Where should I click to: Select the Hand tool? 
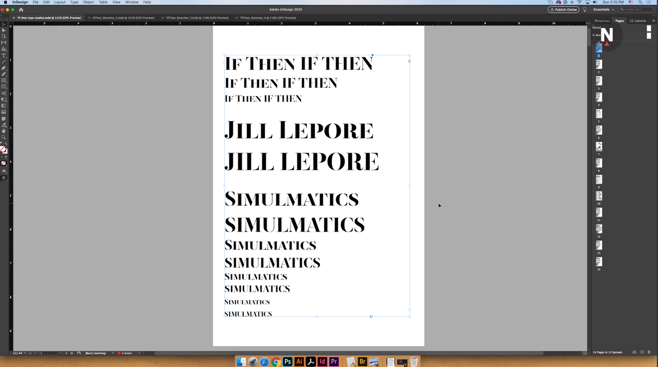4,131
